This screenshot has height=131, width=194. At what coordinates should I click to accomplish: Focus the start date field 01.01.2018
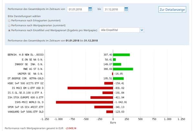click(78, 9)
